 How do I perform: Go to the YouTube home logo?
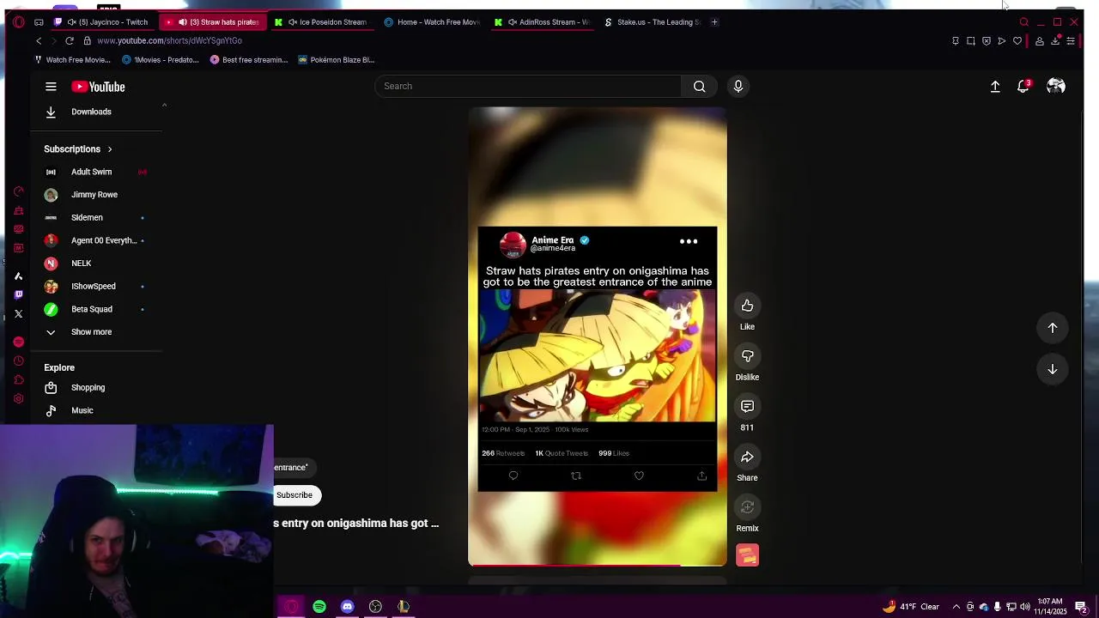(x=98, y=87)
